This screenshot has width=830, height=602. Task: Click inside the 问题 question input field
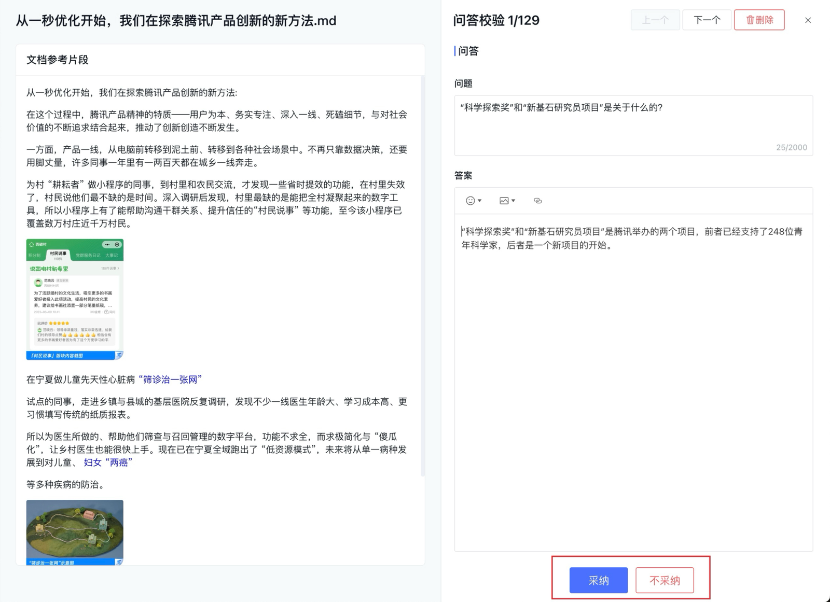click(633, 125)
